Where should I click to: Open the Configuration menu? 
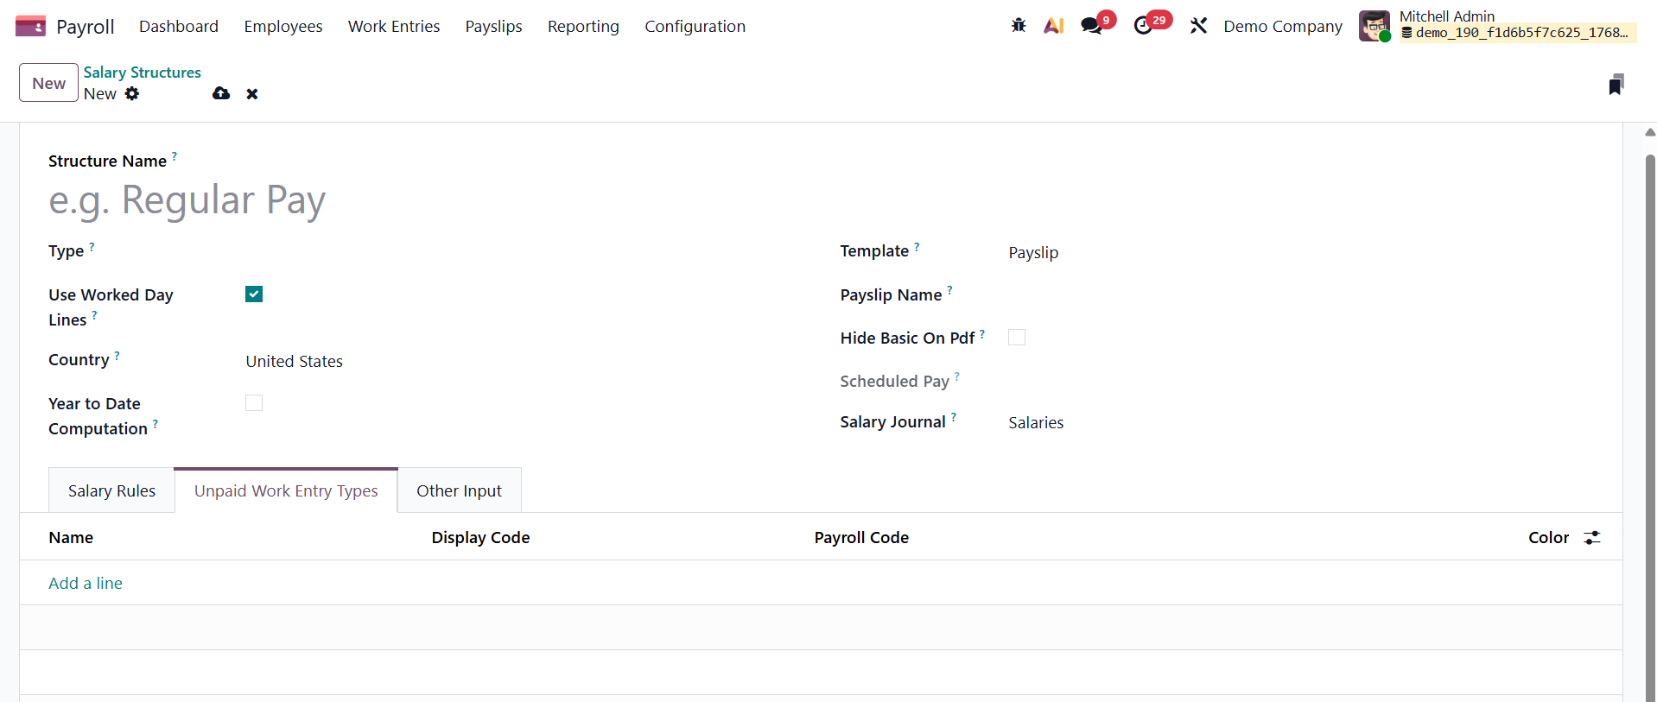coord(695,26)
